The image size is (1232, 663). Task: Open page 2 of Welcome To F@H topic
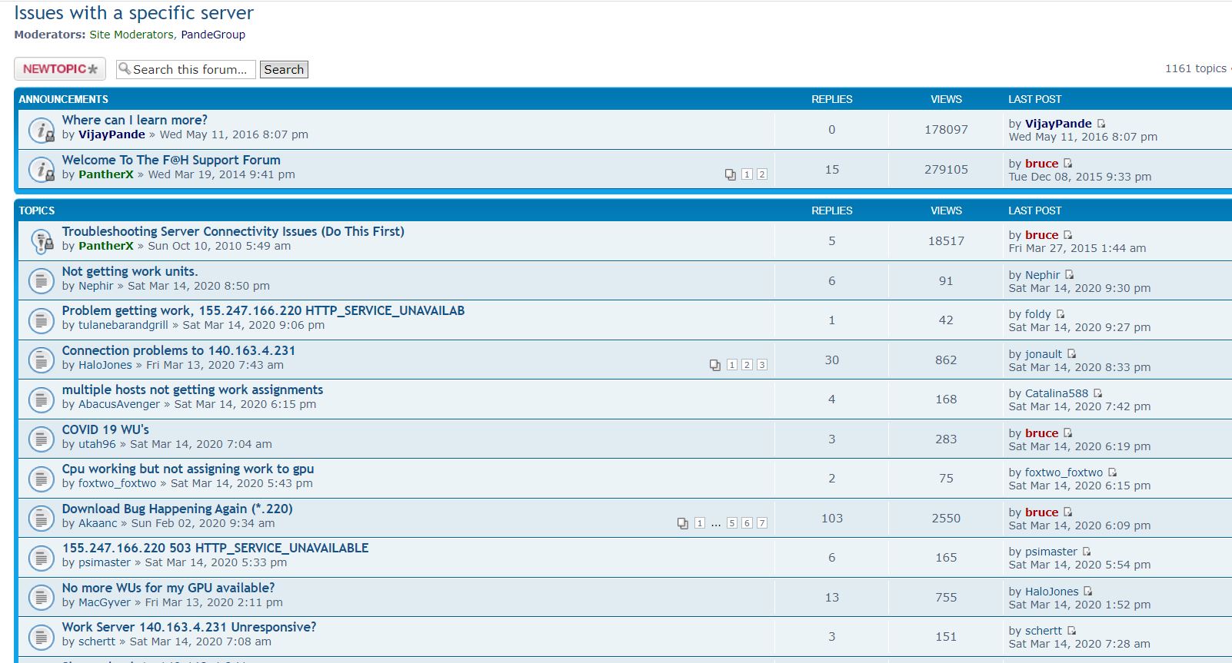coord(761,174)
